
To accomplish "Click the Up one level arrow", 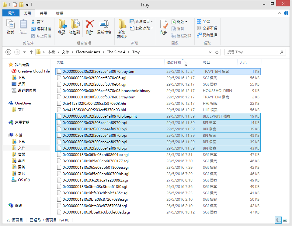I will 31,52.
